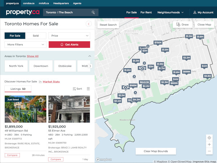Screen dimensions: 217x163
Task: Zoom out on the map
Action: coord(209,151)
